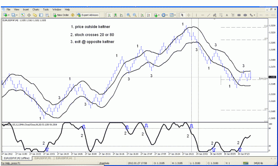
Task: Open the Insert menu
Action: (x=26, y=10)
